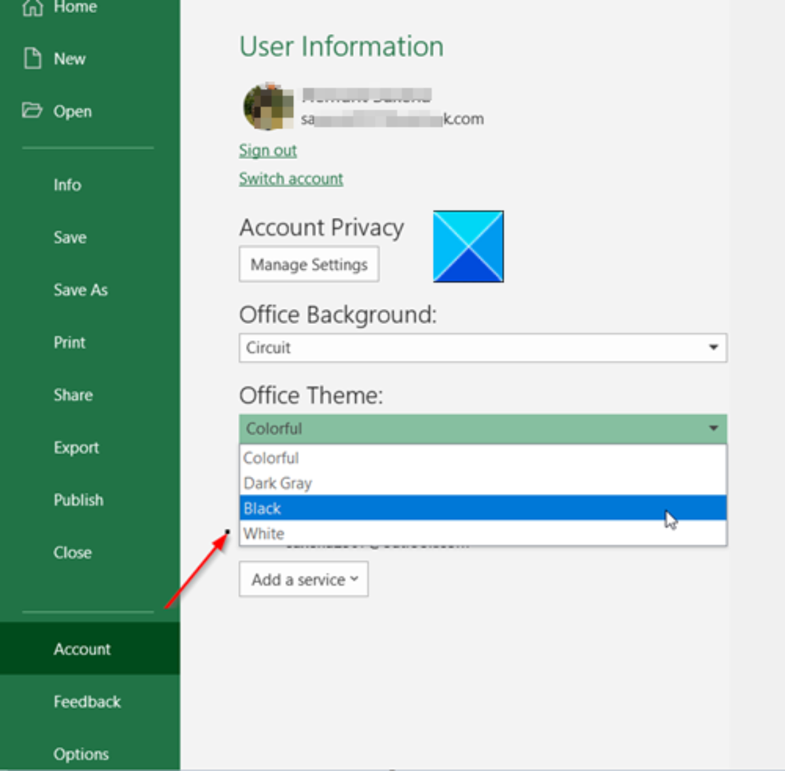Screen dimensions: 785x771
Task: Choose the Dark Gray theme option
Action: (277, 483)
